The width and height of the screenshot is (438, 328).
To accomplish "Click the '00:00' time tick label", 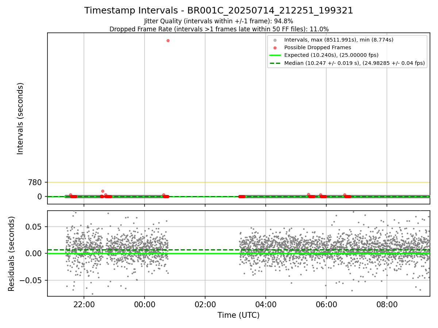I will 145,304.
